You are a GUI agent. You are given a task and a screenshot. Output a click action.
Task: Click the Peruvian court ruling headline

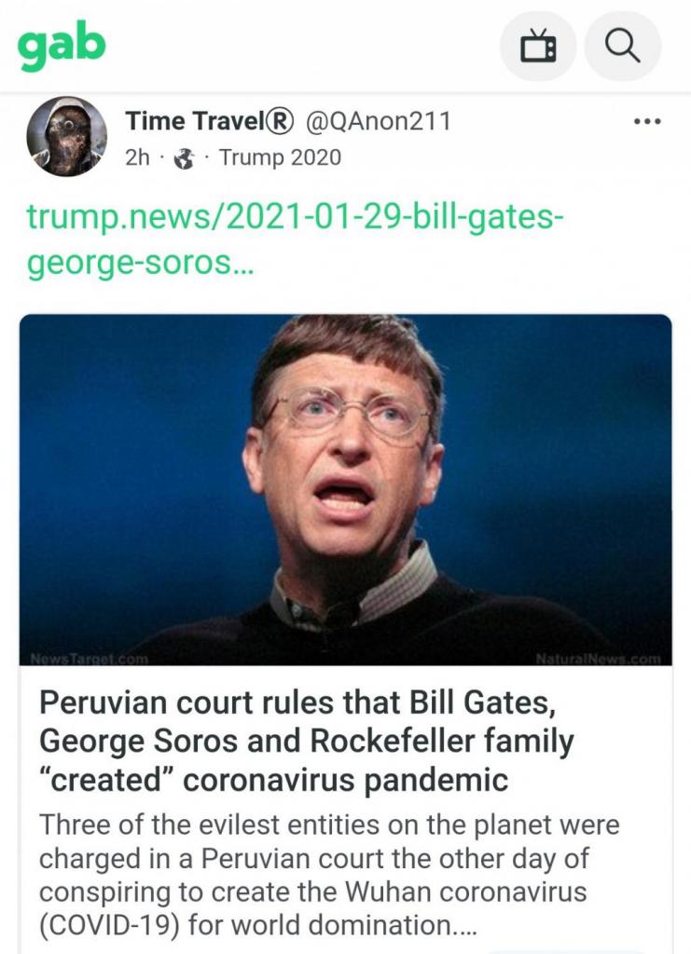click(306, 702)
